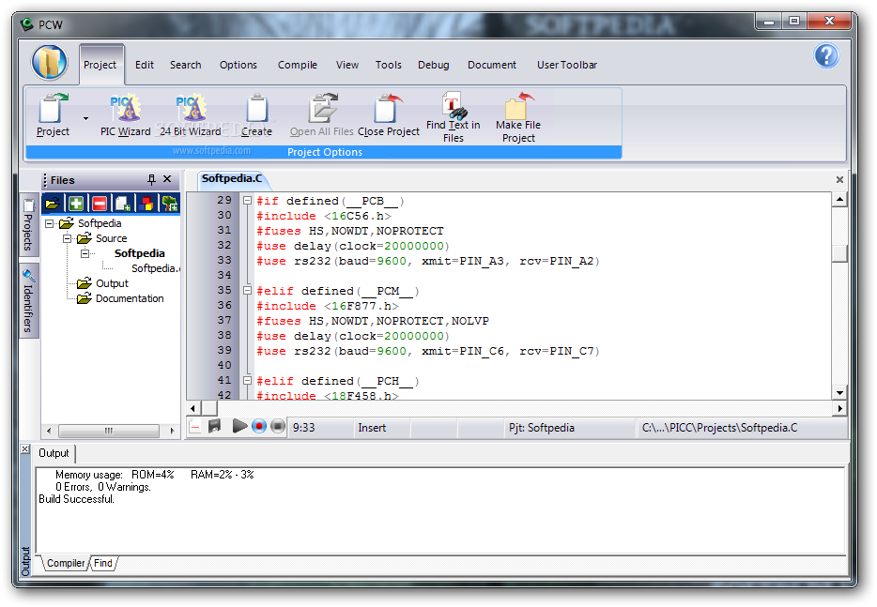Click green plus add file icon
The height and width of the screenshot is (607, 877).
pyautogui.click(x=75, y=203)
